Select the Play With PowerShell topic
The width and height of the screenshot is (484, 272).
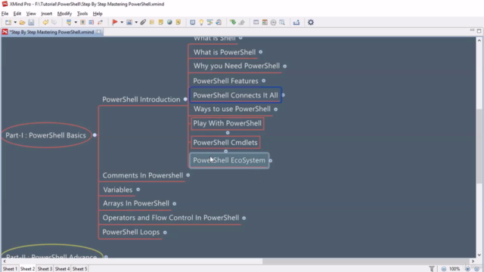pyautogui.click(x=228, y=123)
